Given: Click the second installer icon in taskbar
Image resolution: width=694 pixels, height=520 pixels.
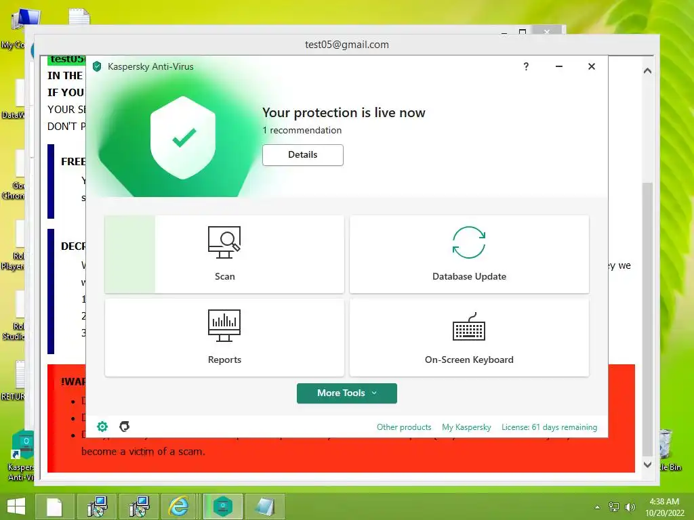Looking at the screenshot, I should pos(139,506).
